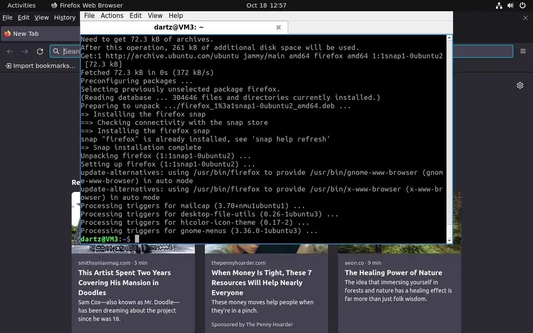Open Firefox History menu
533x333 pixels.
(65, 17)
